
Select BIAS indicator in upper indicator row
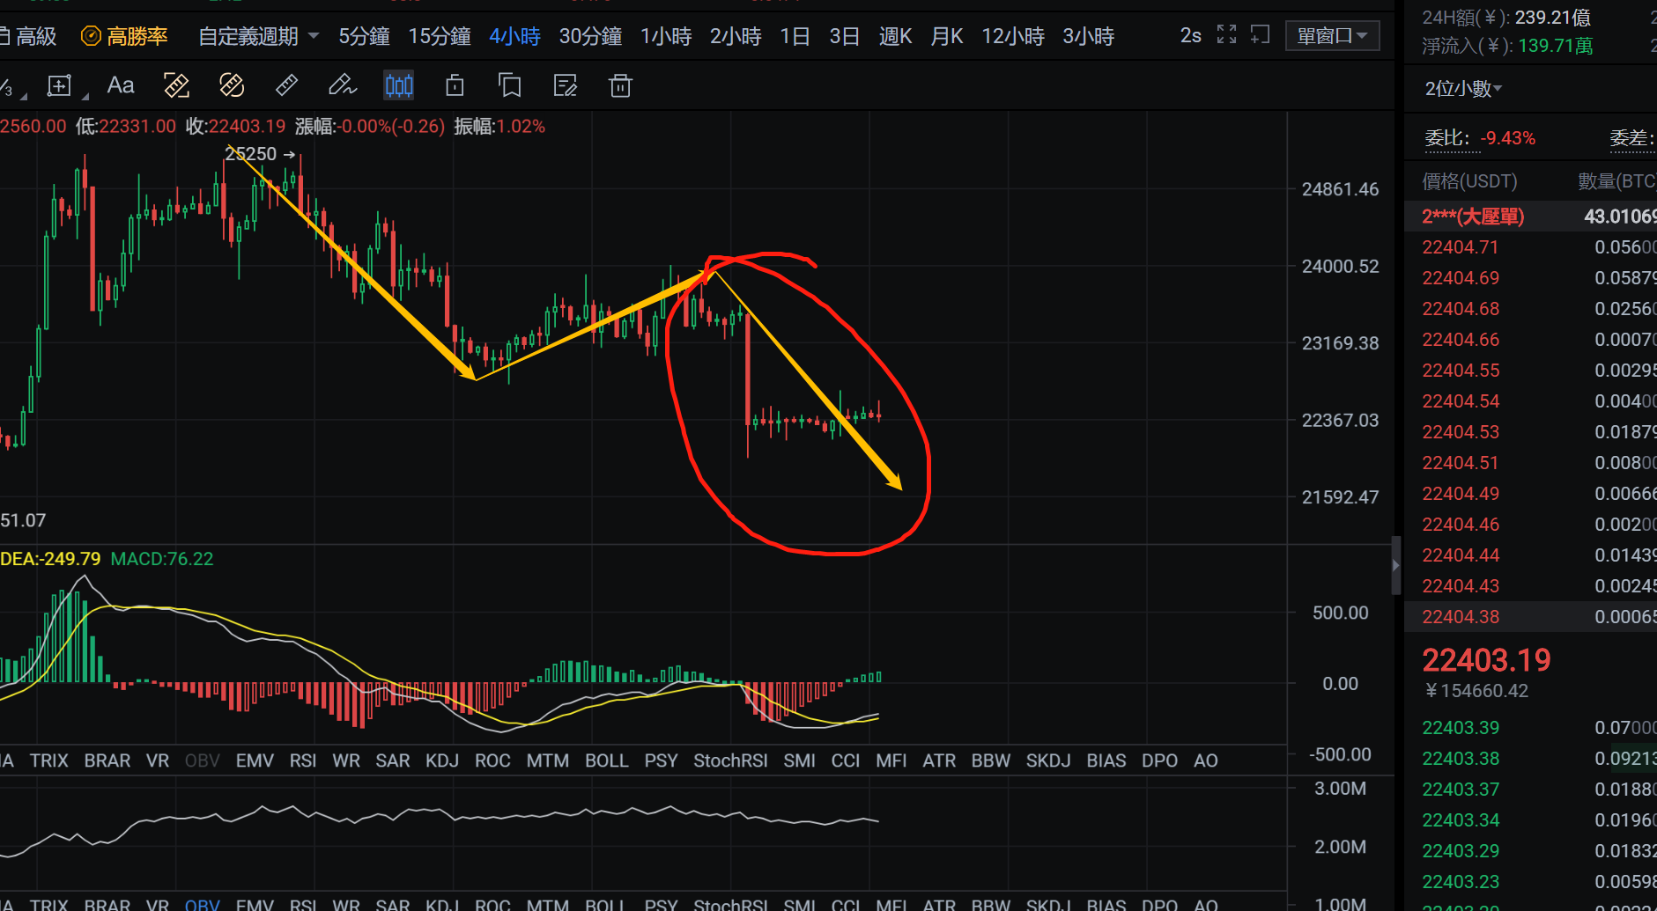coord(1106,760)
